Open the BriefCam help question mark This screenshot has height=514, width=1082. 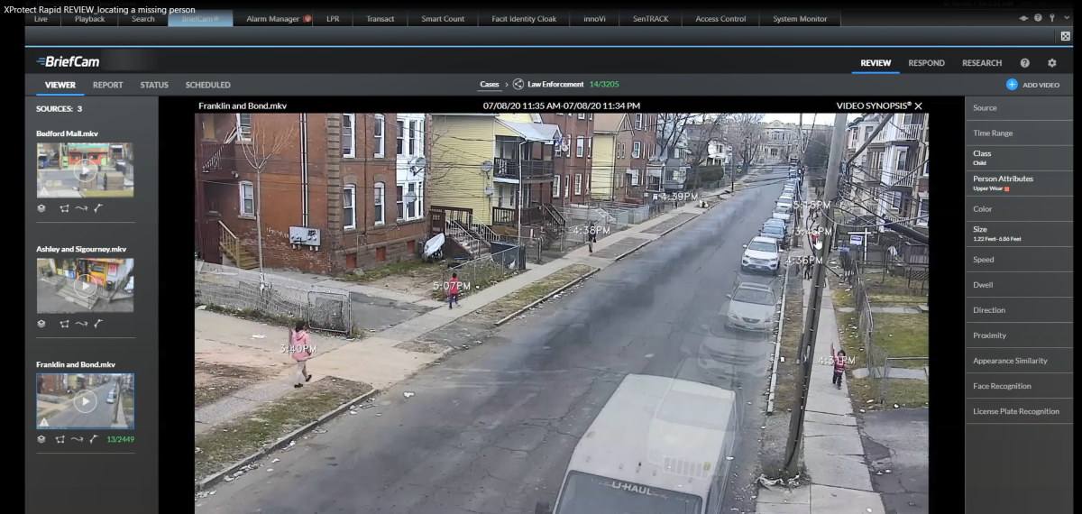pyautogui.click(x=1025, y=63)
